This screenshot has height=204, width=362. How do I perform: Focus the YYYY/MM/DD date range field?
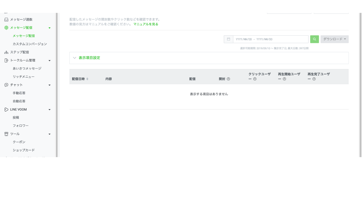coord(271,39)
